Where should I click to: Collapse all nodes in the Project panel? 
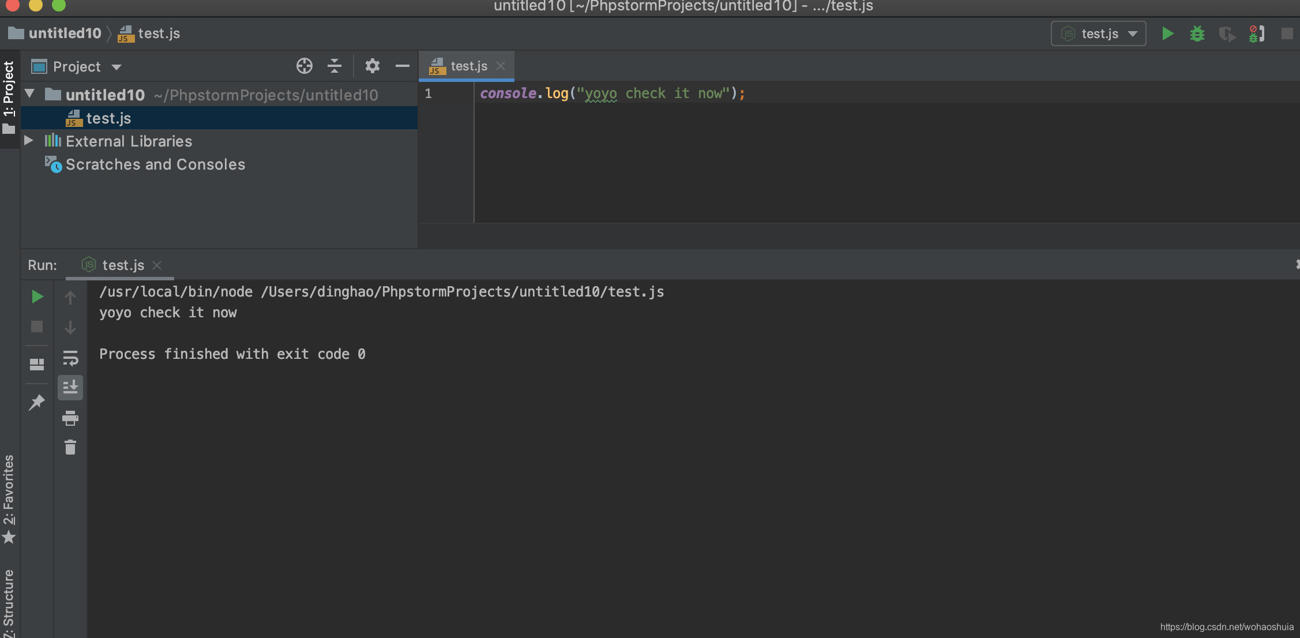[335, 66]
